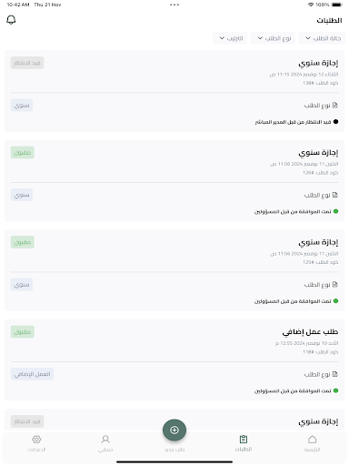Tap the green plus new request button
Screen dimensions: 349x466
tap(174, 430)
